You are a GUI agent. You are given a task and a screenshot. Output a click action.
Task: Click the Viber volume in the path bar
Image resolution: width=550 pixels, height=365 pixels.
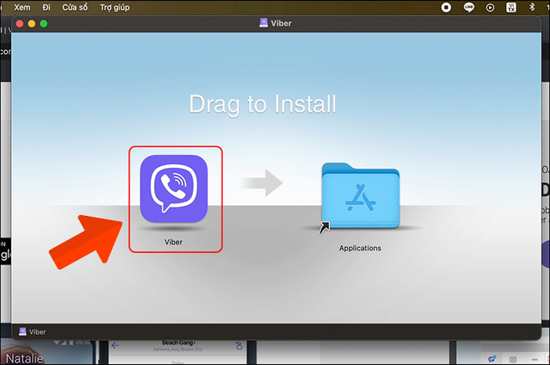click(x=32, y=332)
